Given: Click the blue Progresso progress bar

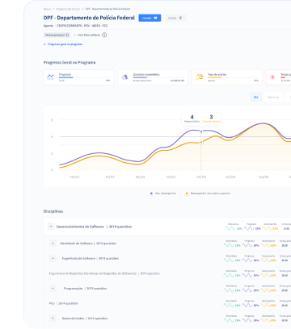Looking at the screenshot, I should click(66, 77).
